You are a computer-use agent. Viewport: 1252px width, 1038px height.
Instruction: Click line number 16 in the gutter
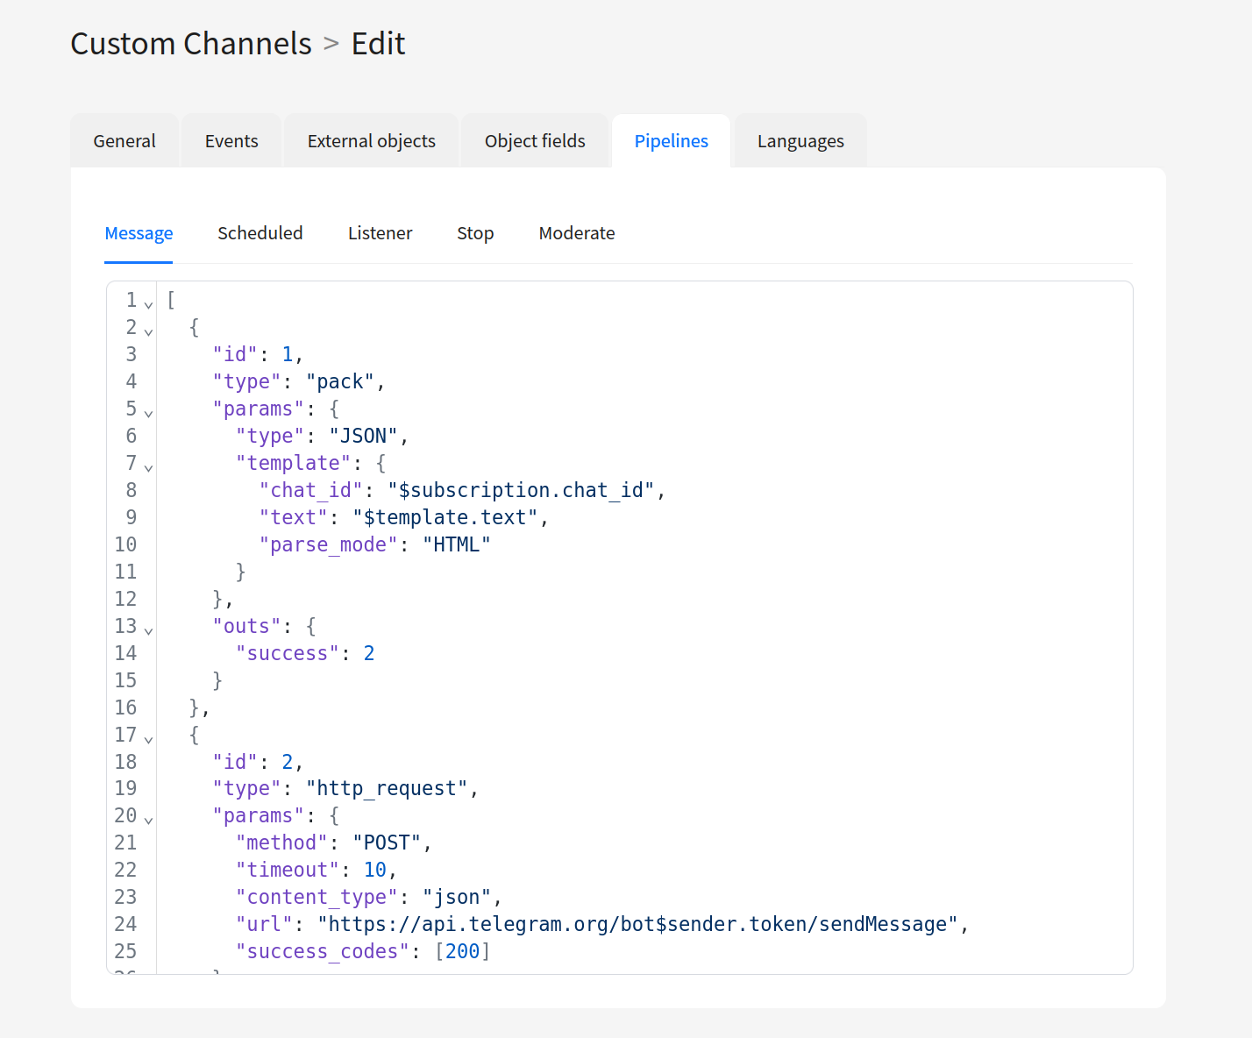(125, 707)
